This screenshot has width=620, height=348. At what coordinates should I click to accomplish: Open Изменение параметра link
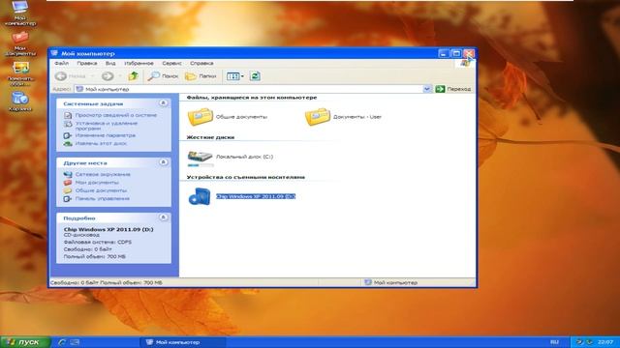point(106,135)
